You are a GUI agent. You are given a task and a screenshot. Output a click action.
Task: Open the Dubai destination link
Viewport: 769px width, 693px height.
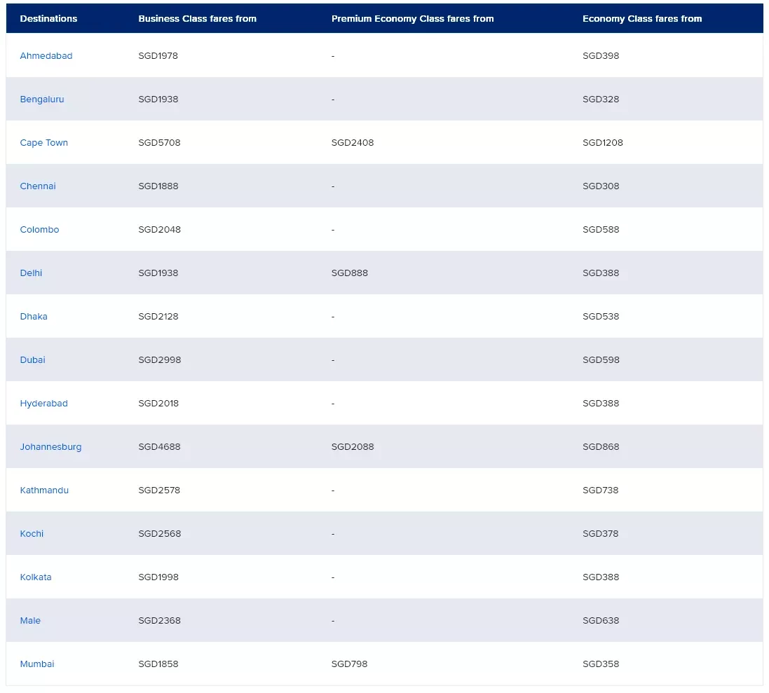[32, 360]
